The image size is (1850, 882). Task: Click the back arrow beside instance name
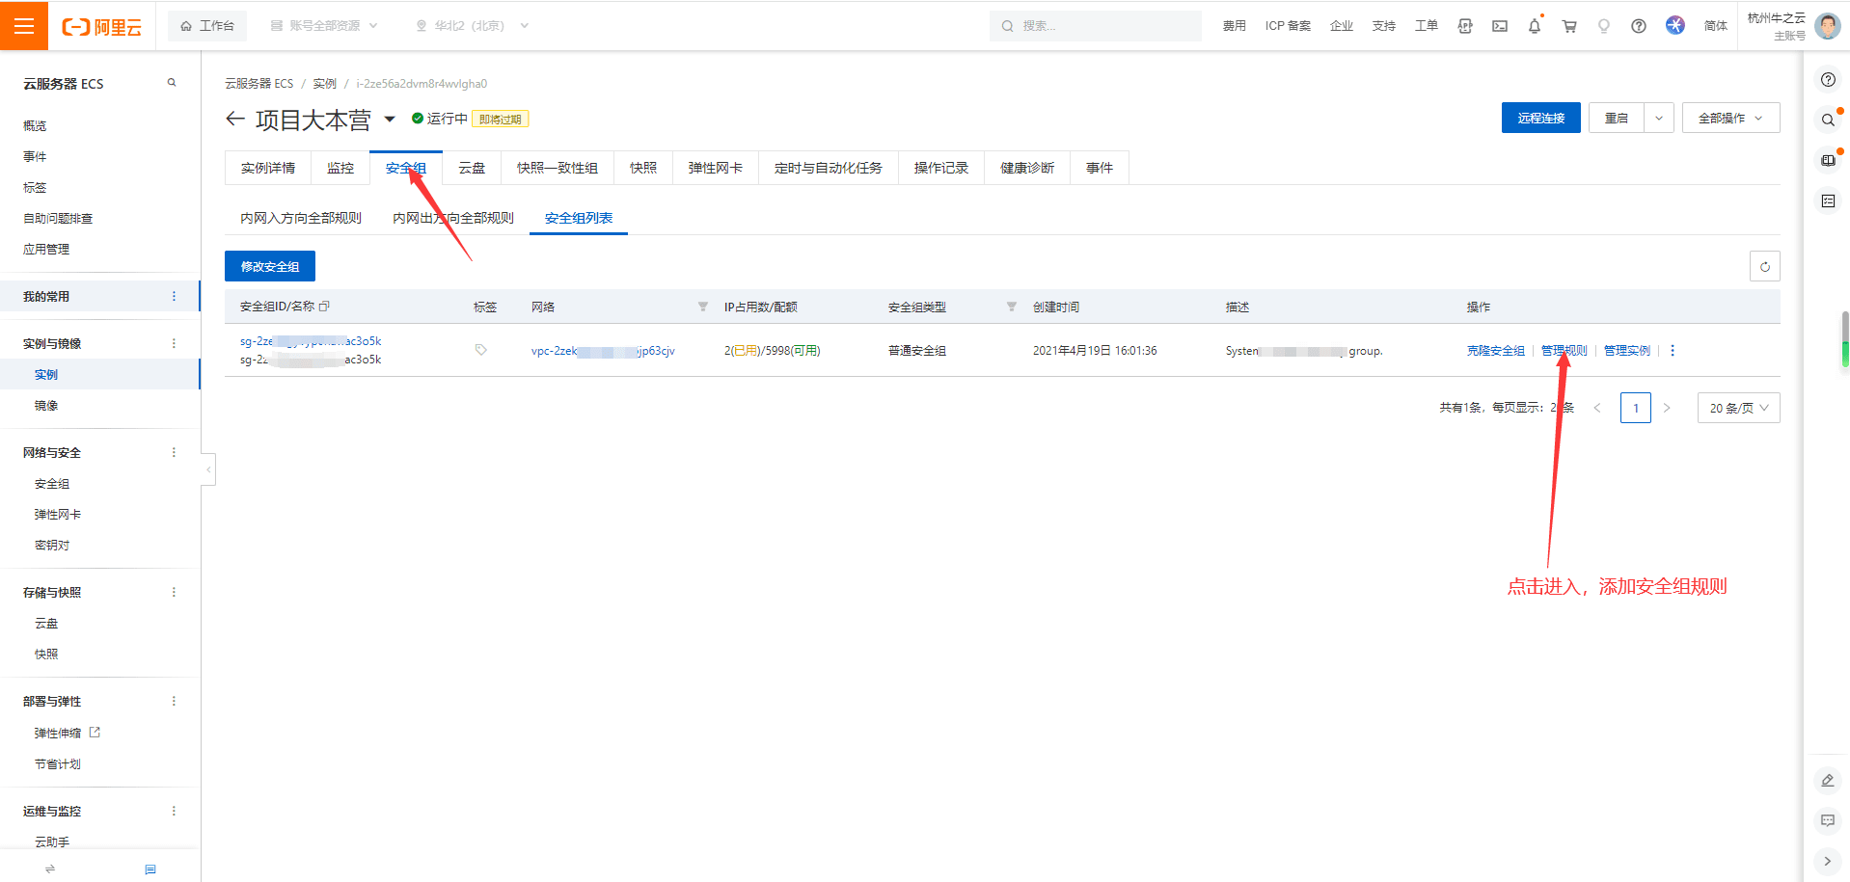coord(234,120)
